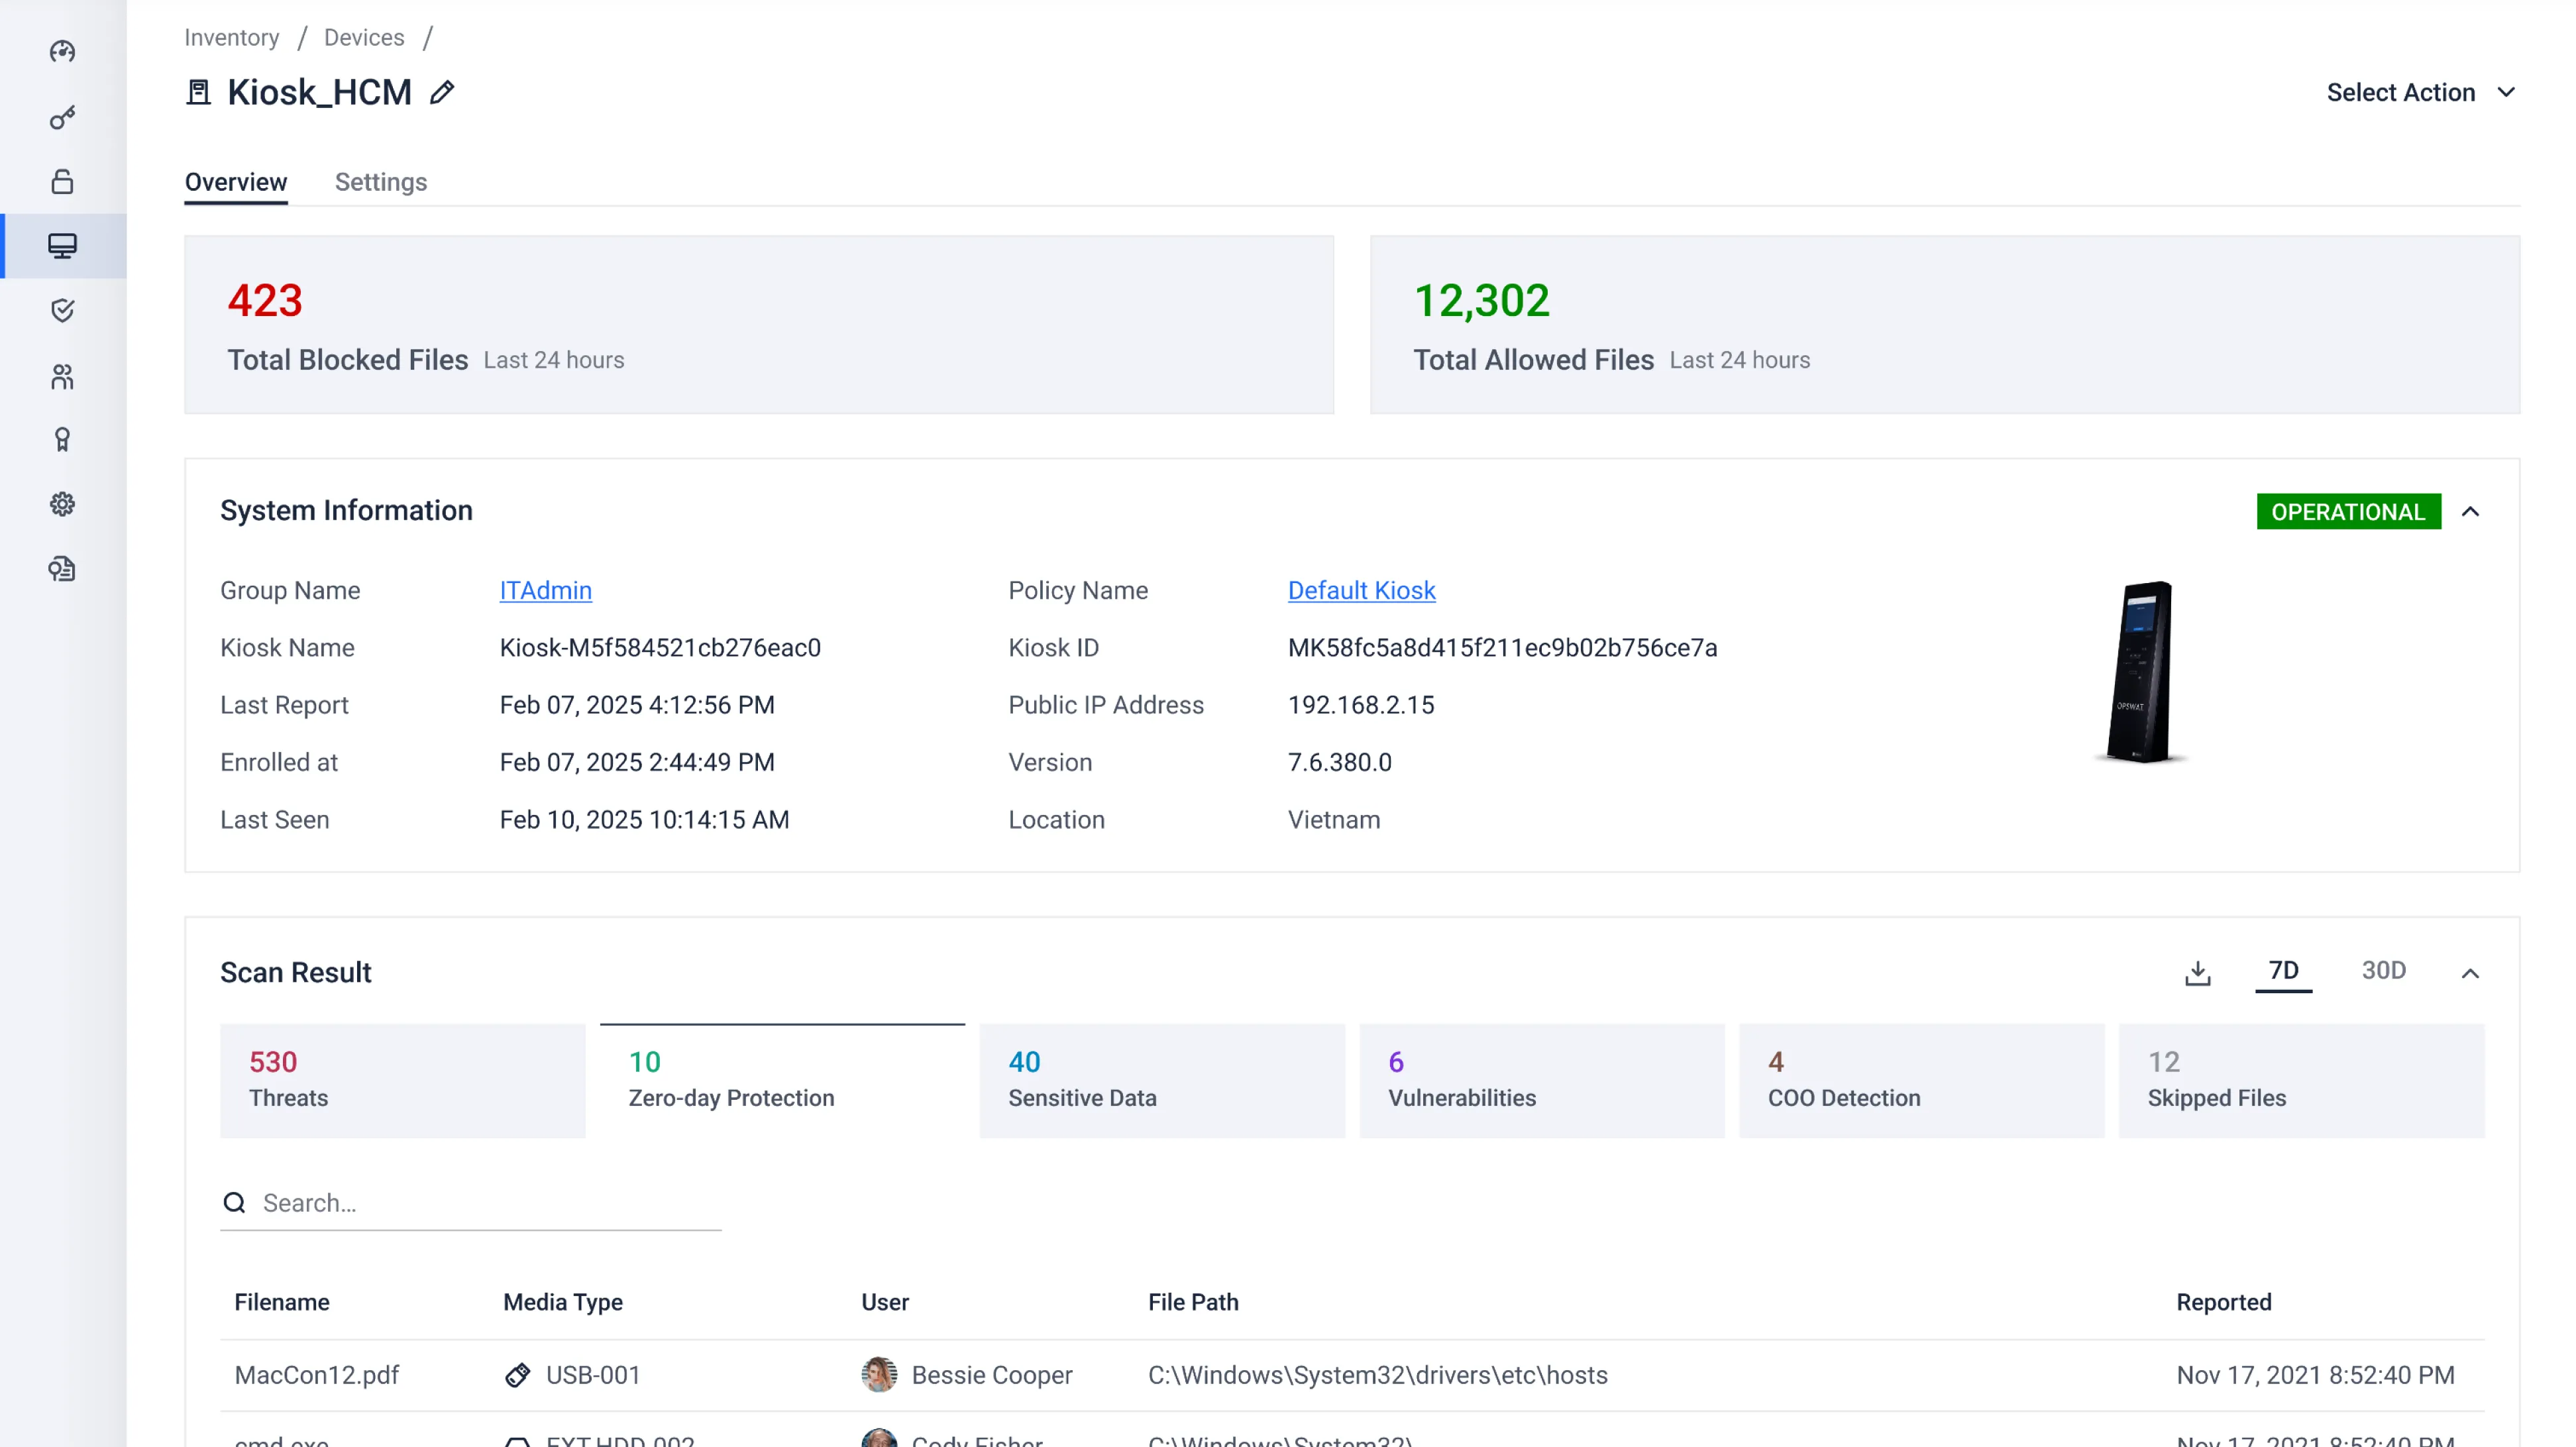Select the Threats result tab
The height and width of the screenshot is (1447, 2576).
pyautogui.click(x=402, y=1080)
